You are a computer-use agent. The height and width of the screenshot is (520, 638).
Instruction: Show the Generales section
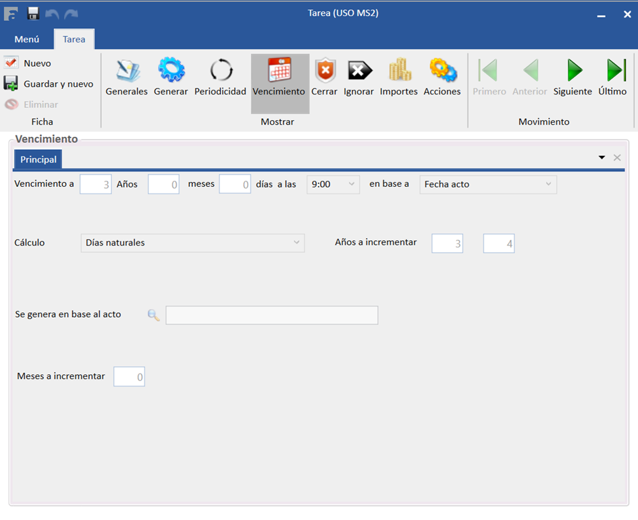click(x=126, y=78)
